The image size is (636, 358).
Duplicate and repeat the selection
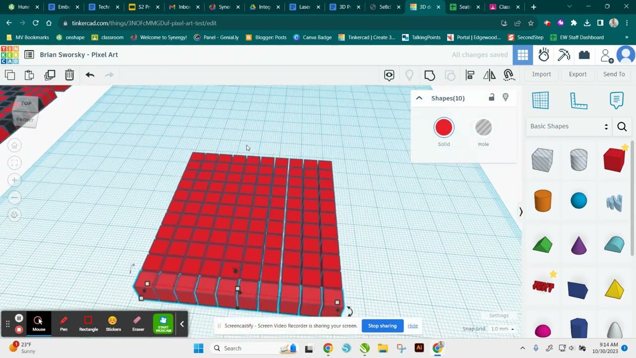(x=50, y=75)
